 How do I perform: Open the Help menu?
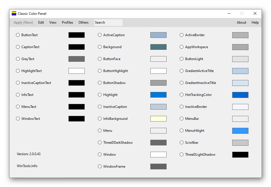(x=255, y=22)
